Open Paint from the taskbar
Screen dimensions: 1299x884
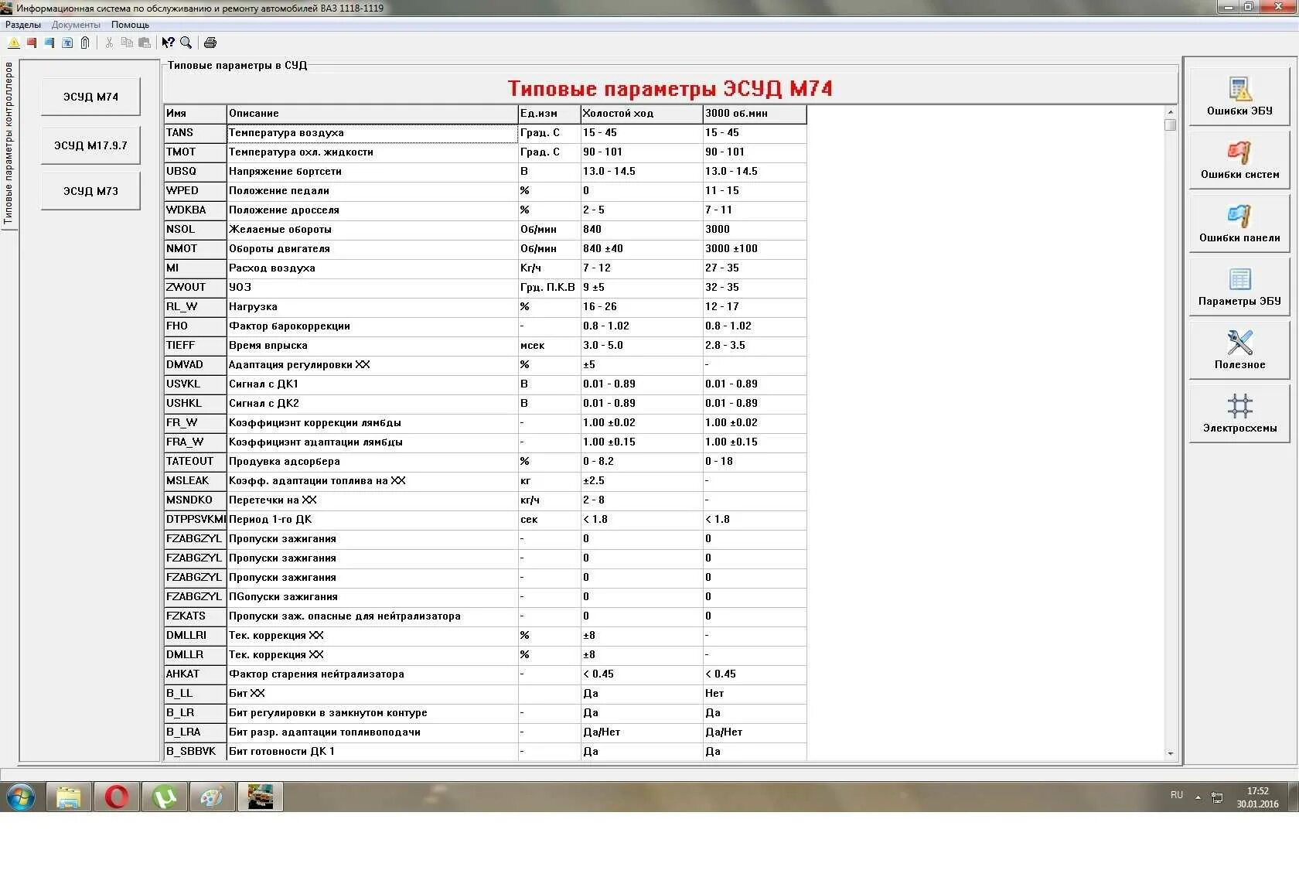(x=212, y=797)
